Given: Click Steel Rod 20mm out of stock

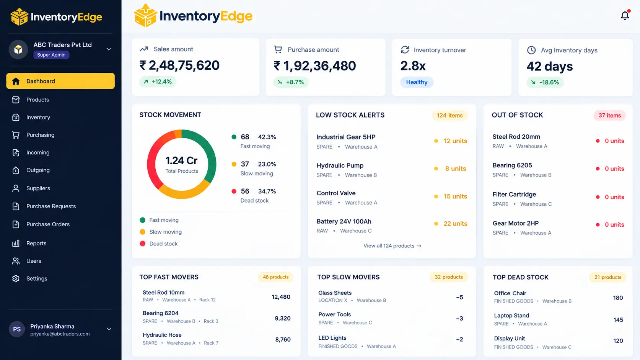Looking at the screenshot, I should (x=558, y=141).
